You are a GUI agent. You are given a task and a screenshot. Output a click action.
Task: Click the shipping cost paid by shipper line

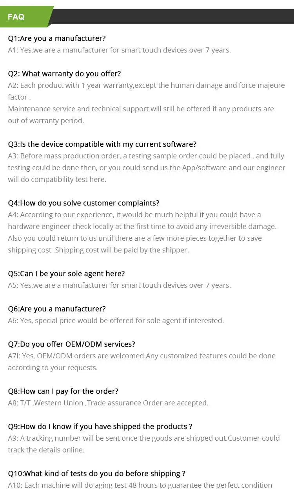pos(98,250)
